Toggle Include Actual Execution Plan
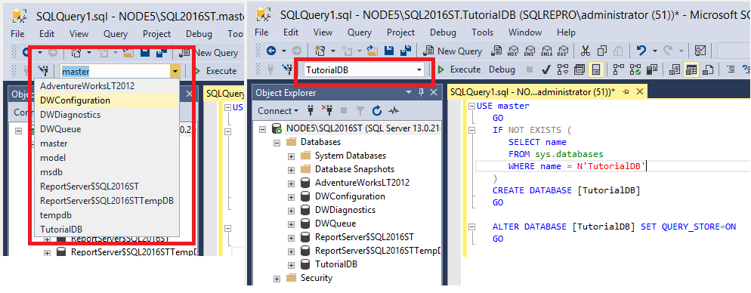 pos(619,70)
